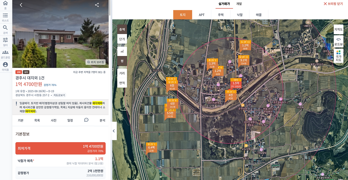Click the 내물왕릉 landmark marker

[308, 22]
